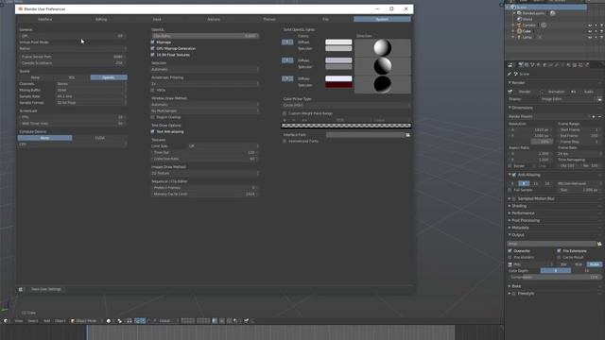Click the Interface Font file browse icon
The width and height of the screenshot is (605, 340).
(x=407, y=135)
